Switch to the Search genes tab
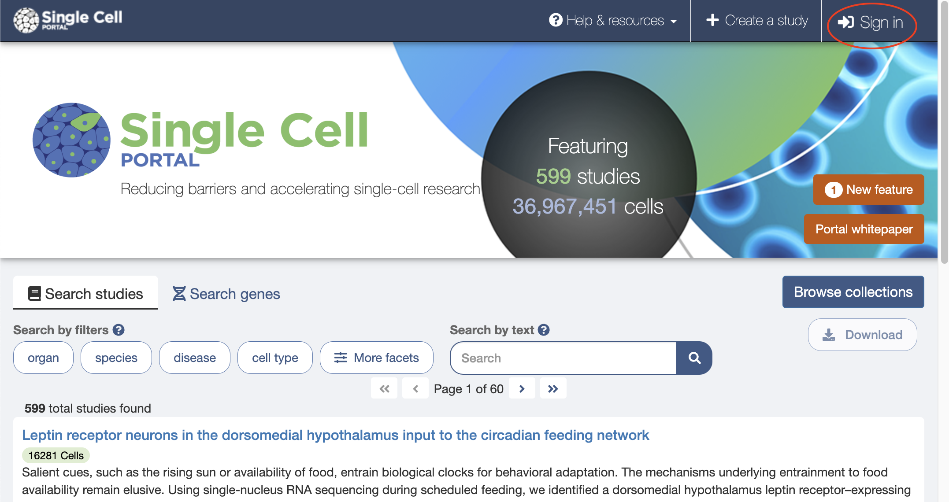Screen dimensions: 949x502 click(226, 293)
